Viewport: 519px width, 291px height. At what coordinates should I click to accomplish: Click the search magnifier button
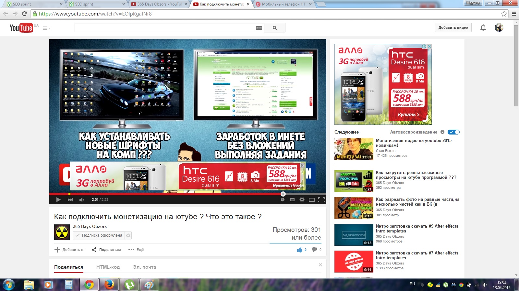coord(275,28)
